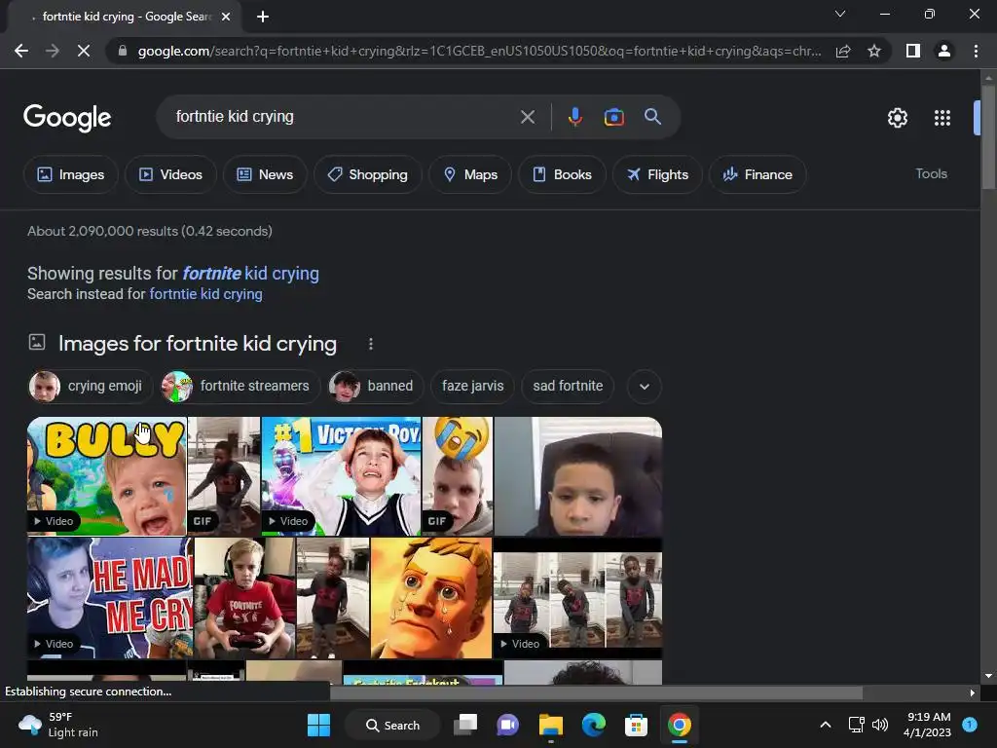Show hidden system tray icons
Screen dimensions: 997x748
pos(826,725)
